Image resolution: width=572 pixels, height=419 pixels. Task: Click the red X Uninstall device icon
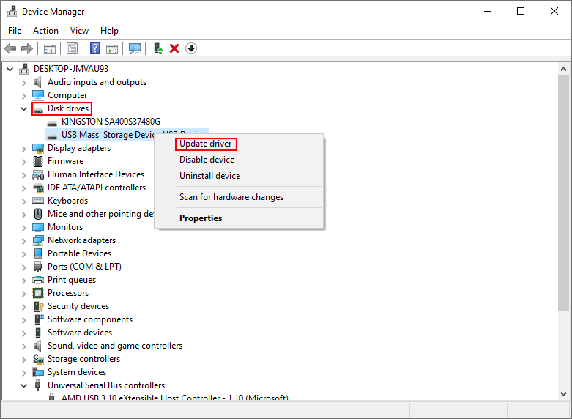click(174, 48)
